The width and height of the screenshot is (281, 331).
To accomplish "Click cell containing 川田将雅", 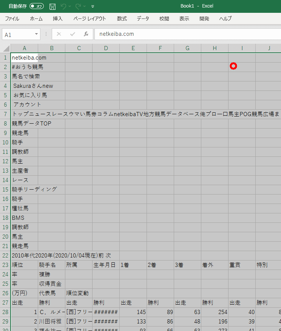I will pos(52,322).
